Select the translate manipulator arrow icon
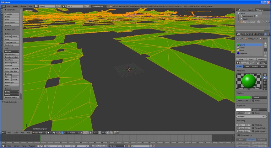Image resolution: width=271 pixels, height=148 pixels. click(x=62, y=133)
